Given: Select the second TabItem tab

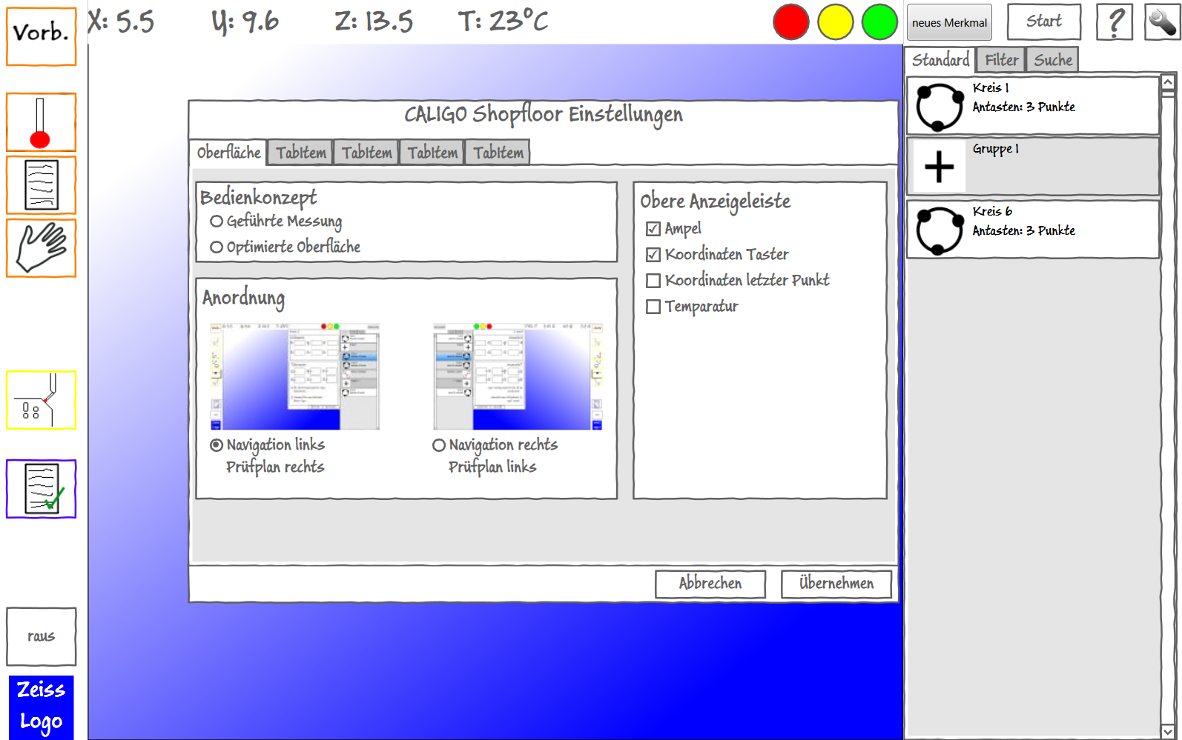Looking at the screenshot, I should coord(366,153).
